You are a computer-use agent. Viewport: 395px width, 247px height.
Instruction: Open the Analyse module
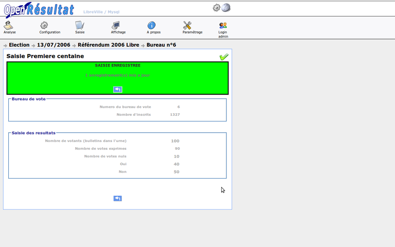[9, 26]
